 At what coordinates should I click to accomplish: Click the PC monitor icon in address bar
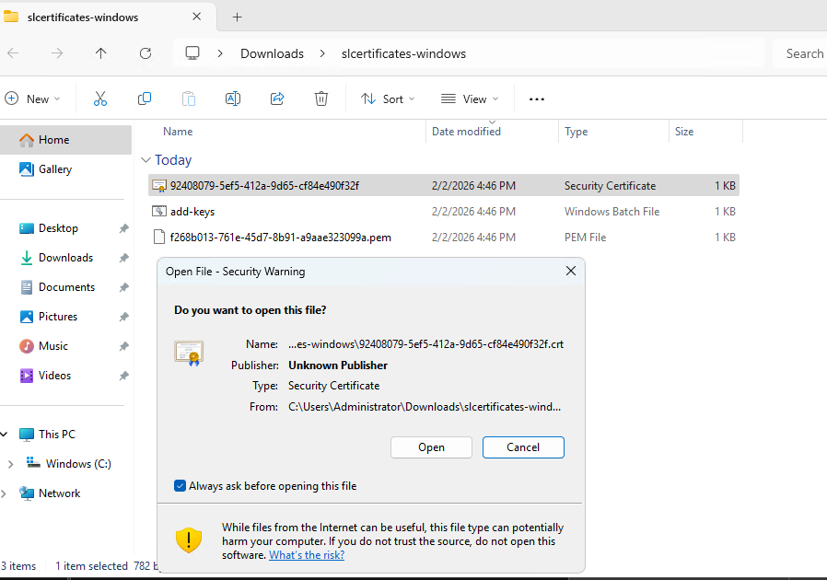(192, 53)
